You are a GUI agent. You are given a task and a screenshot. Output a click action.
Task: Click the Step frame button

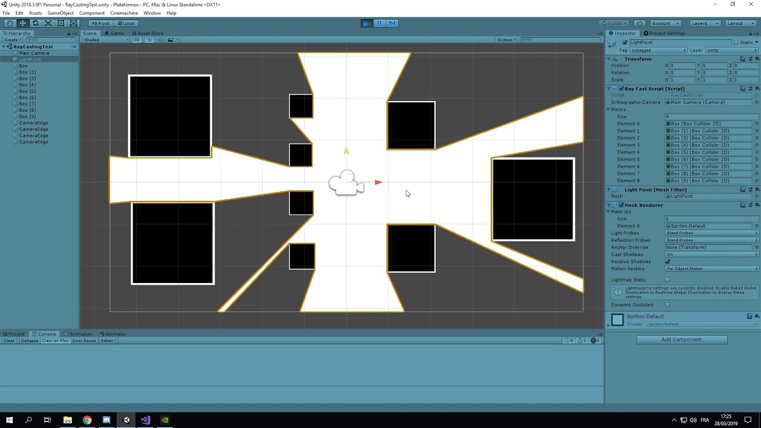(x=392, y=23)
